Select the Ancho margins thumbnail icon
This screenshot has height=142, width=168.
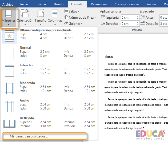click(x=9, y=106)
